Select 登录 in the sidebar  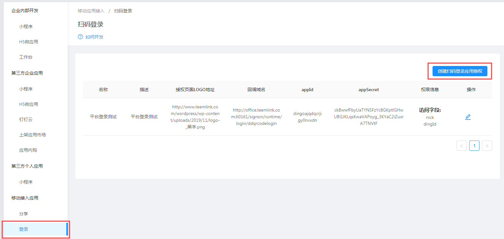pos(24,229)
